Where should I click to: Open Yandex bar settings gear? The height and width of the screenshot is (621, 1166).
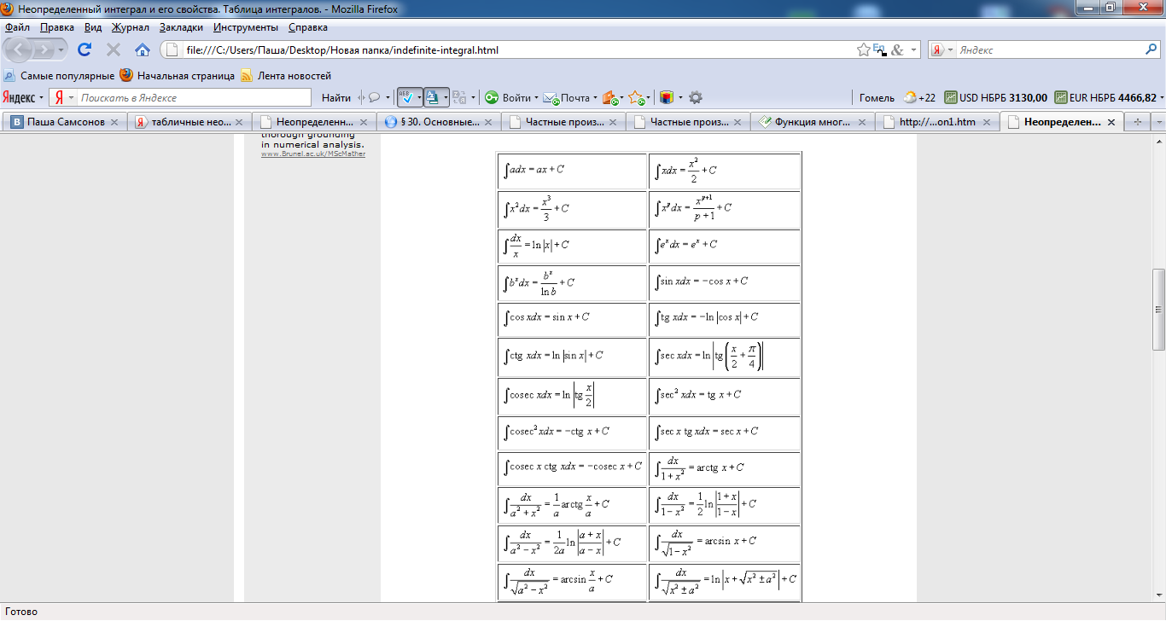[x=696, y=97]
